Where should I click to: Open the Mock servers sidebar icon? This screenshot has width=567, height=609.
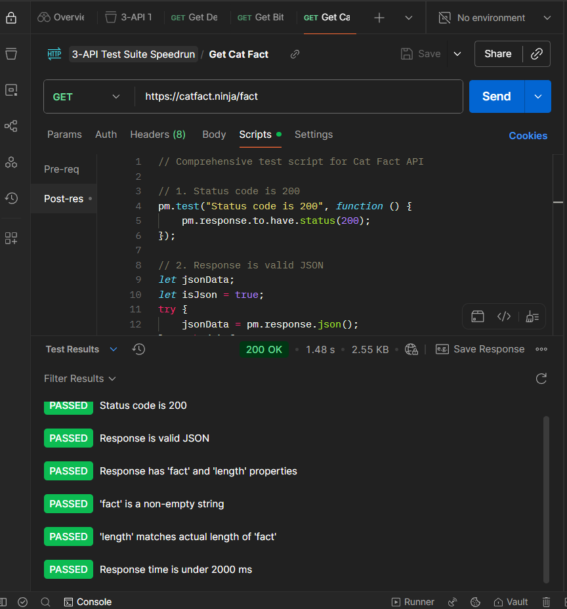pos(11,162)
